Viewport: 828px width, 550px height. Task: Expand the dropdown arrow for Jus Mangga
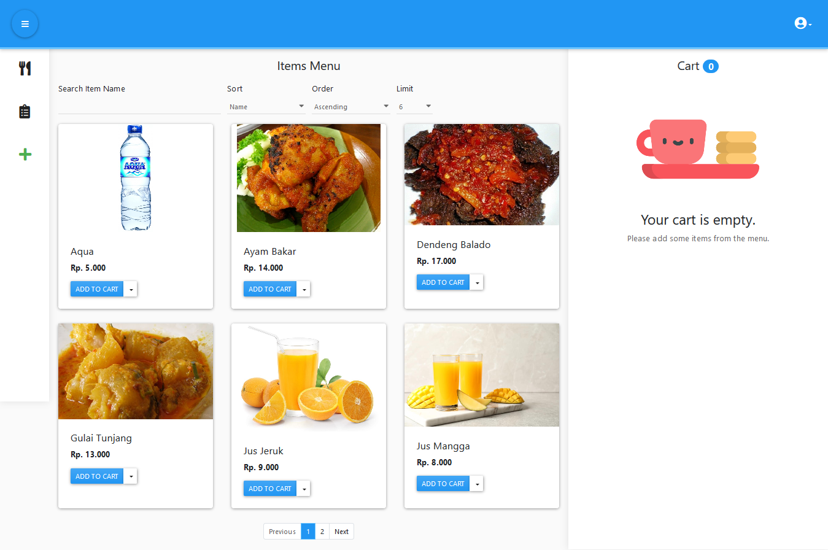(x=476, y=484)
